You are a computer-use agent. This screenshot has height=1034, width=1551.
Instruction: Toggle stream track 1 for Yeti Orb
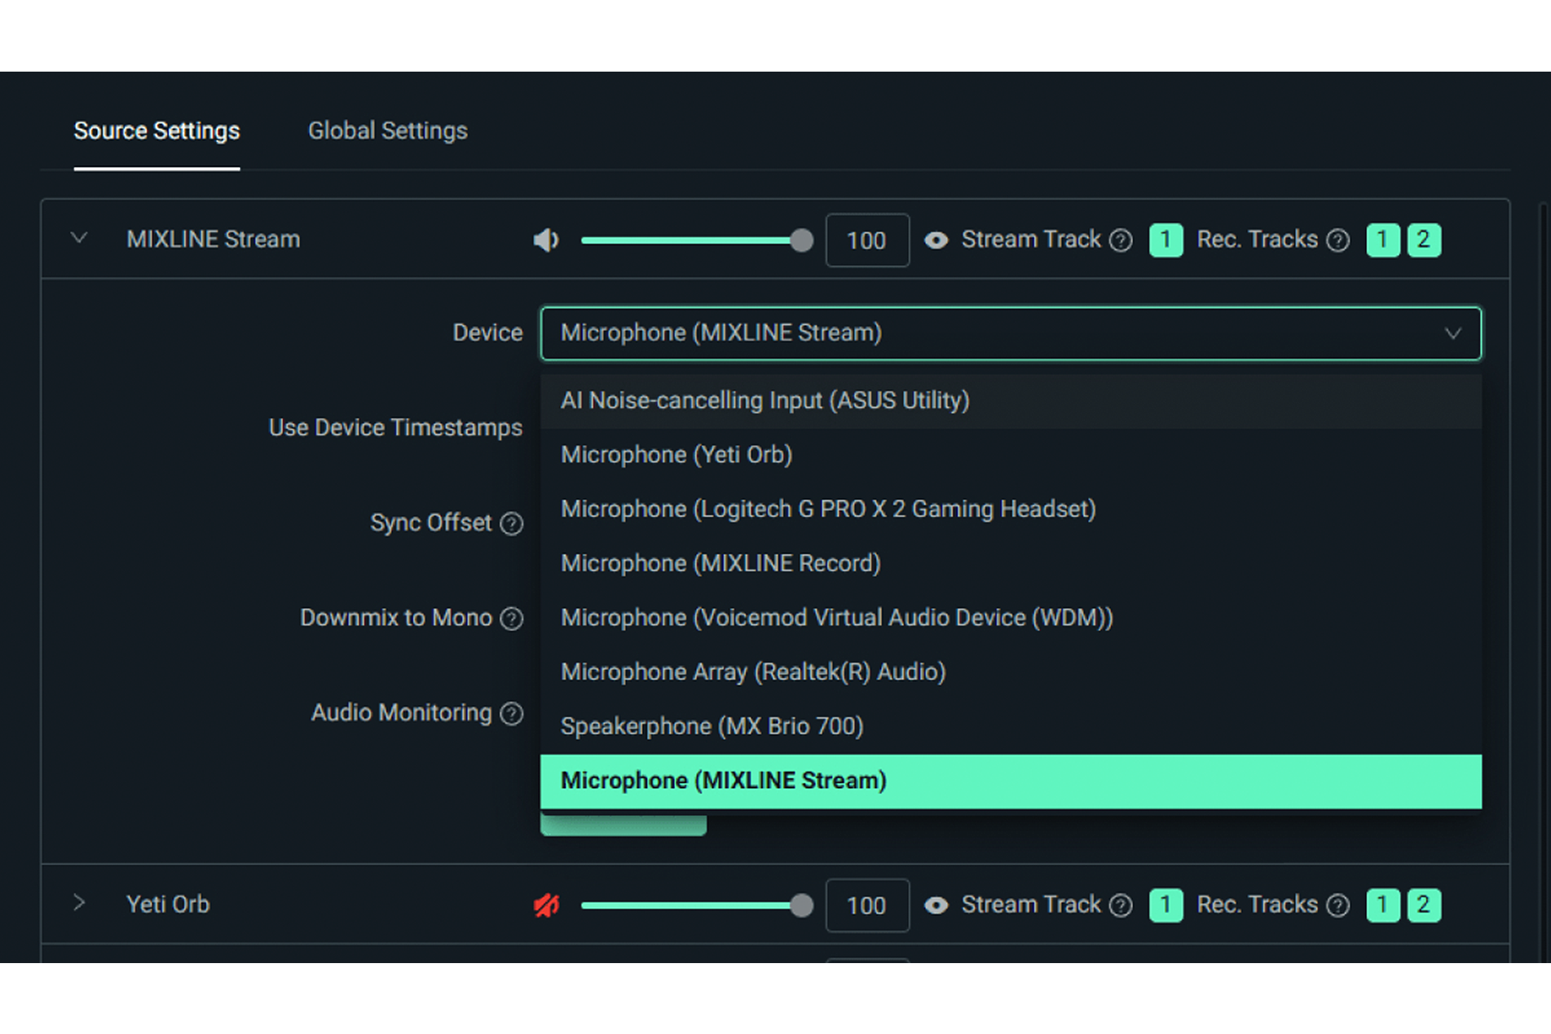click(x=1166, y=905)
